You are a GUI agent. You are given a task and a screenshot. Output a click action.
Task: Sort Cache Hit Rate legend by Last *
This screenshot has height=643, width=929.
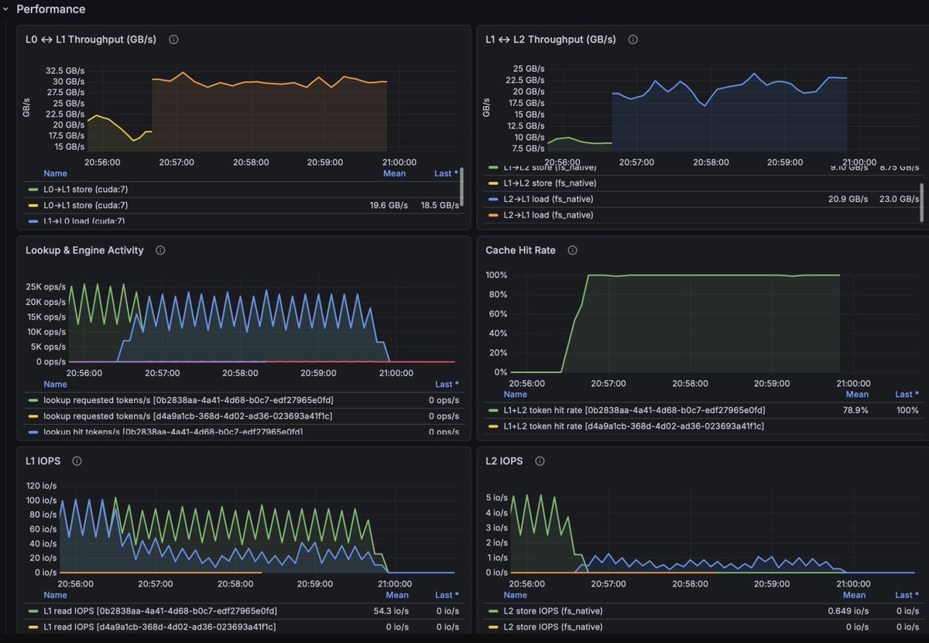[x=907, y=393]
